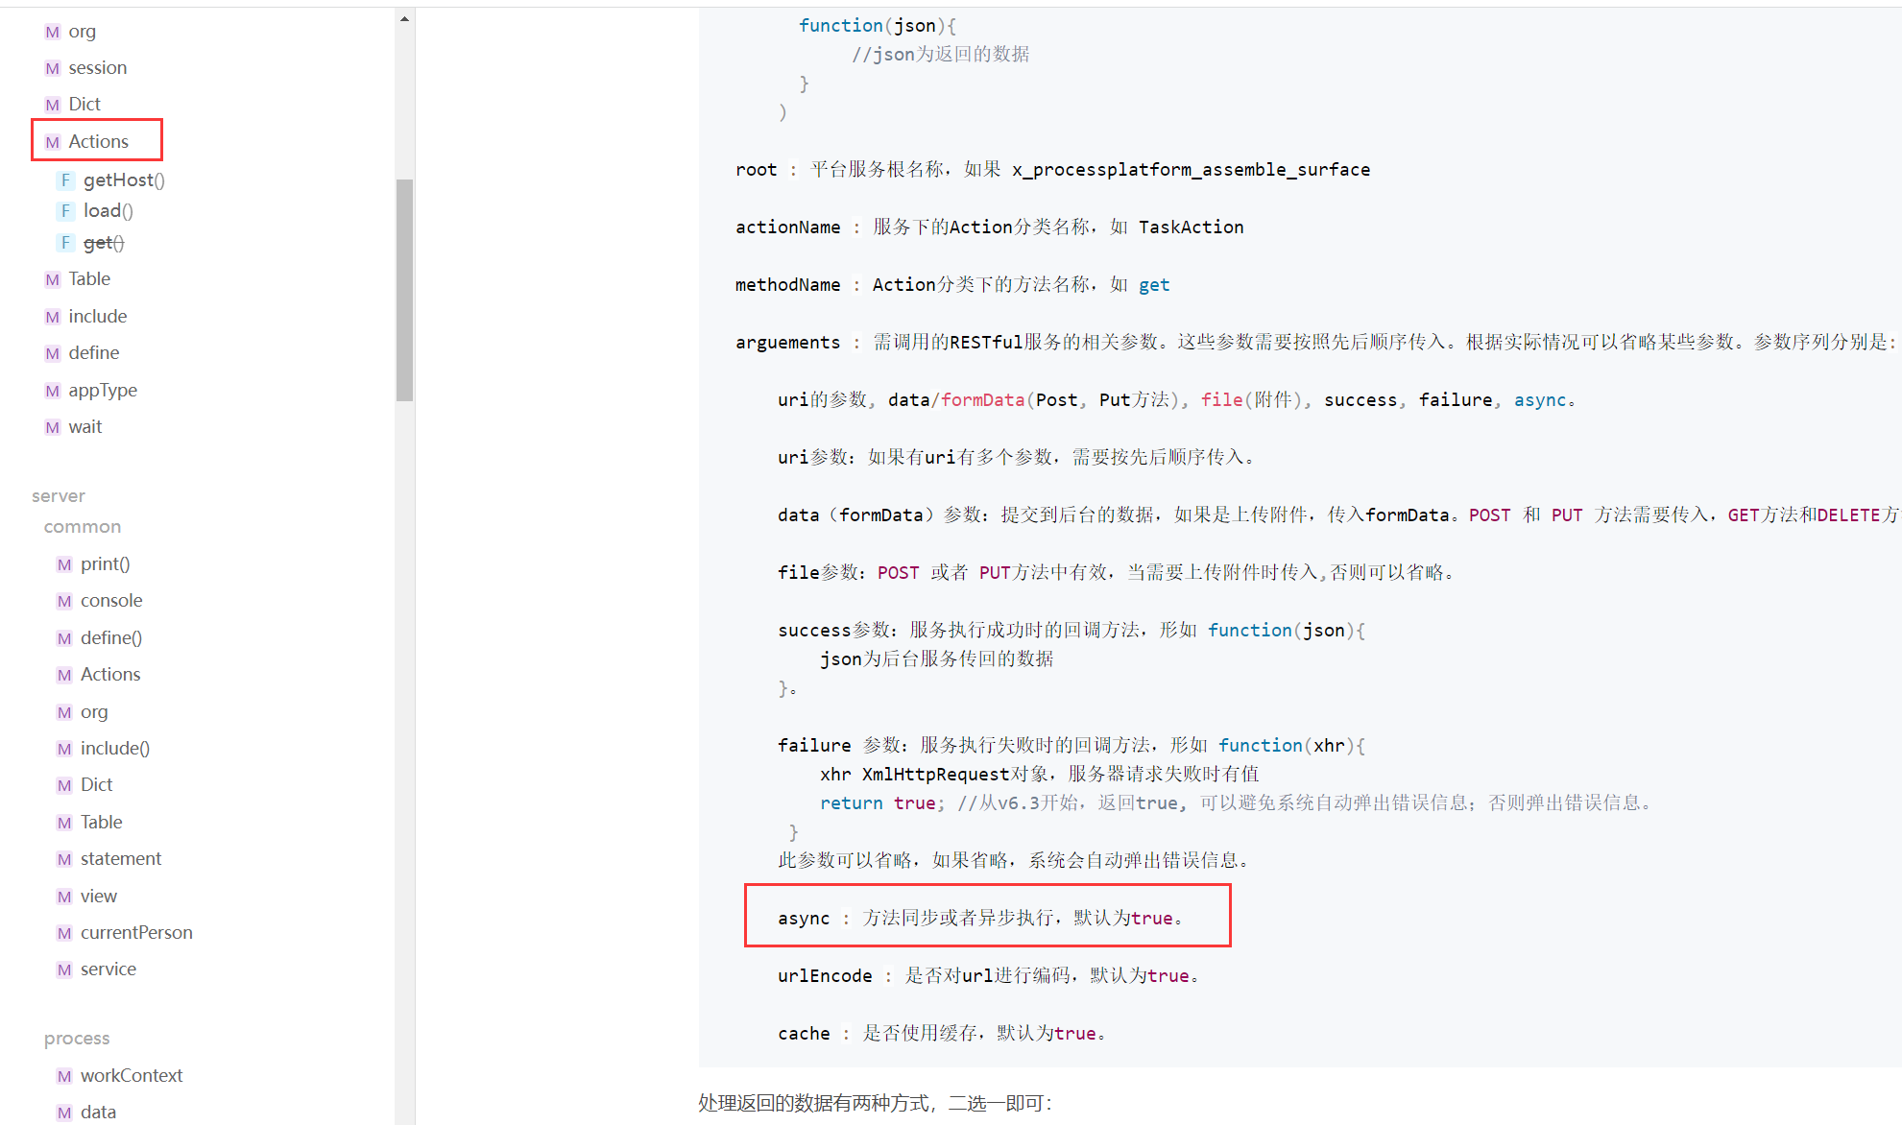Click the M icon next to console
Image resolution: width=1902 pixels, height=1125 pixels.
[64, 601]
